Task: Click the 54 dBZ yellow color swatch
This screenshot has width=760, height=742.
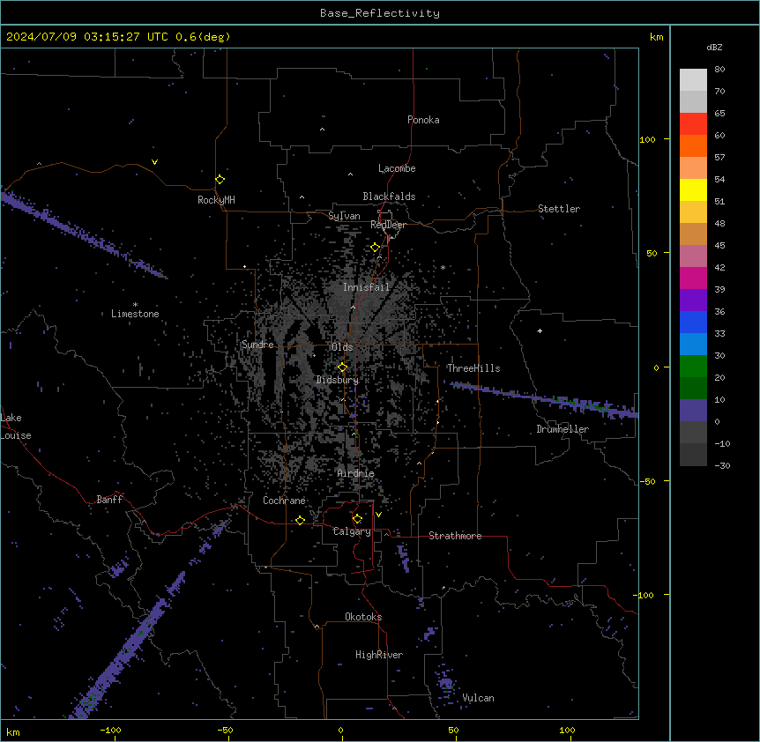Action: click(x=693, y=189)
